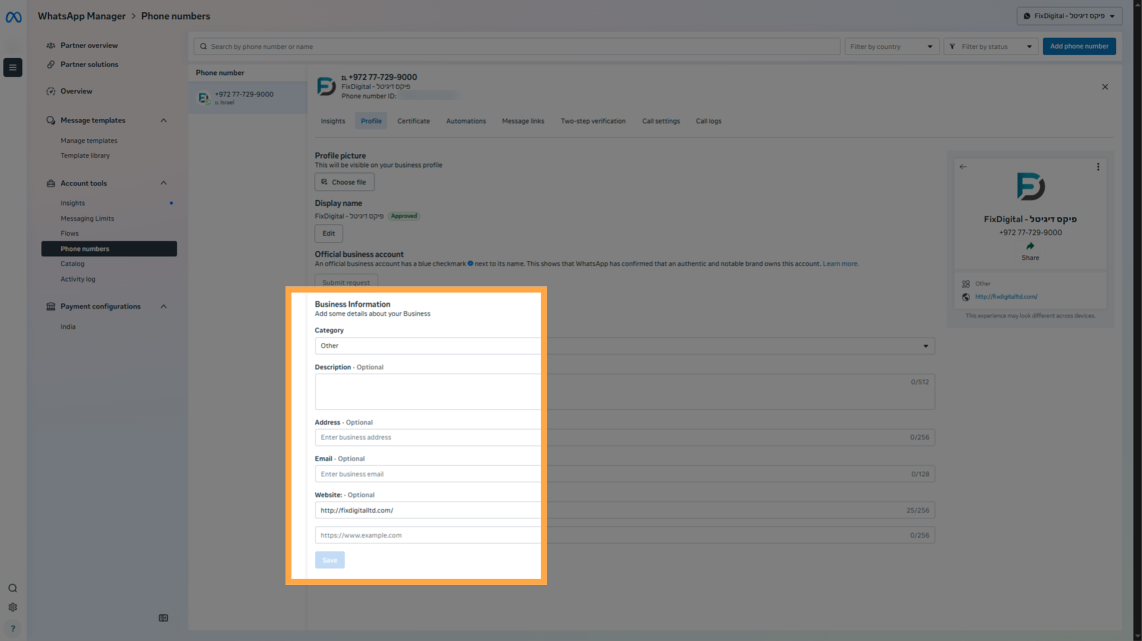Open the hamburger menu in left rail
This screenshot has height=641, width=1142.
pyautogui.click(x=12, y=67)
